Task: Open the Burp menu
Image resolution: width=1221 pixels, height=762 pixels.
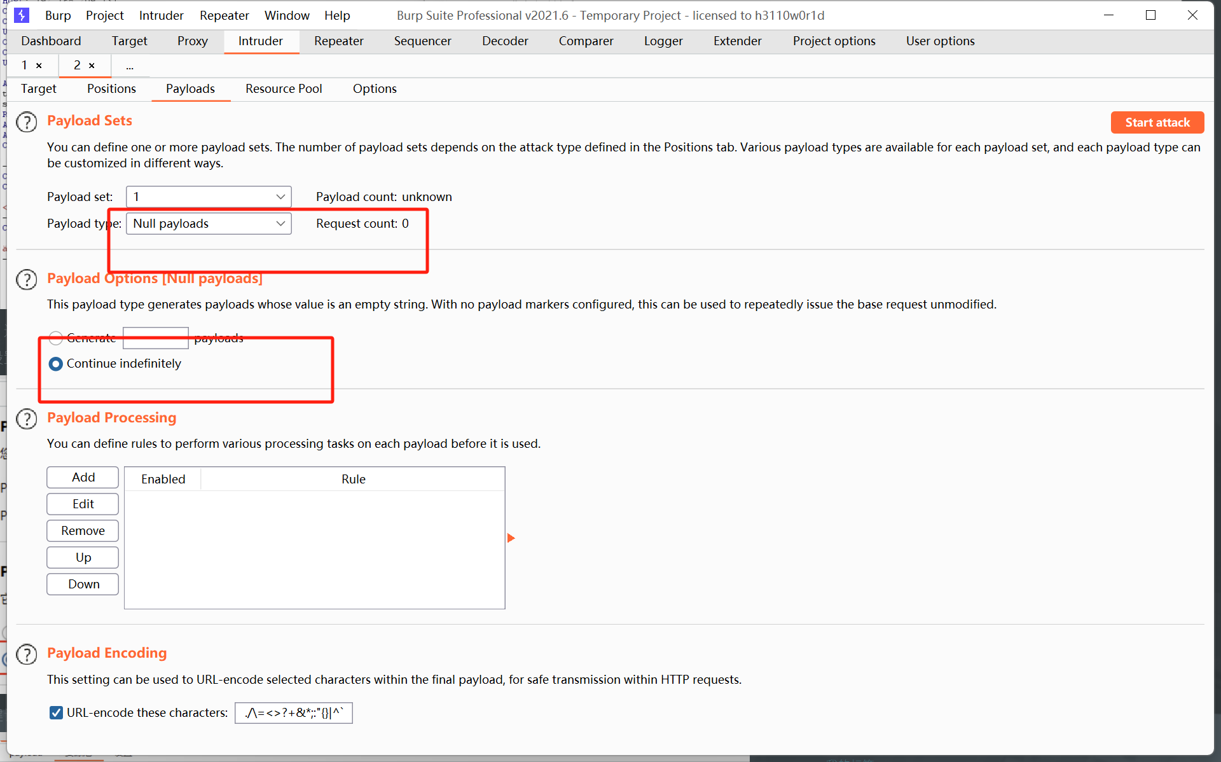Action: [58, 15]
